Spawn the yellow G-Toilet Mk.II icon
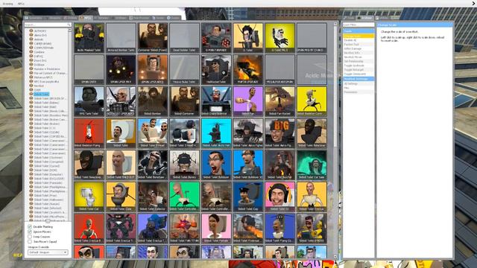 pos(279,38)
